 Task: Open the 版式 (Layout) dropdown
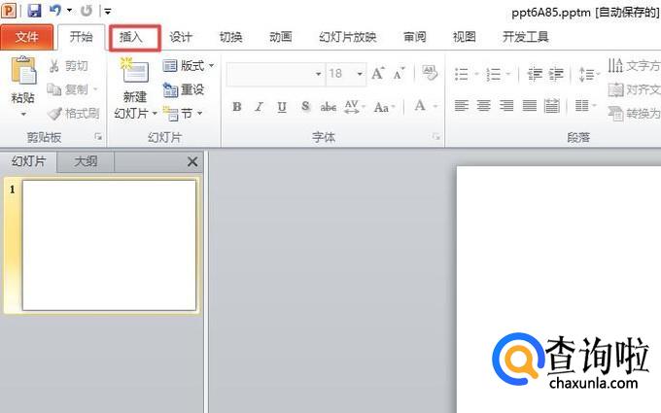point(189,66)
